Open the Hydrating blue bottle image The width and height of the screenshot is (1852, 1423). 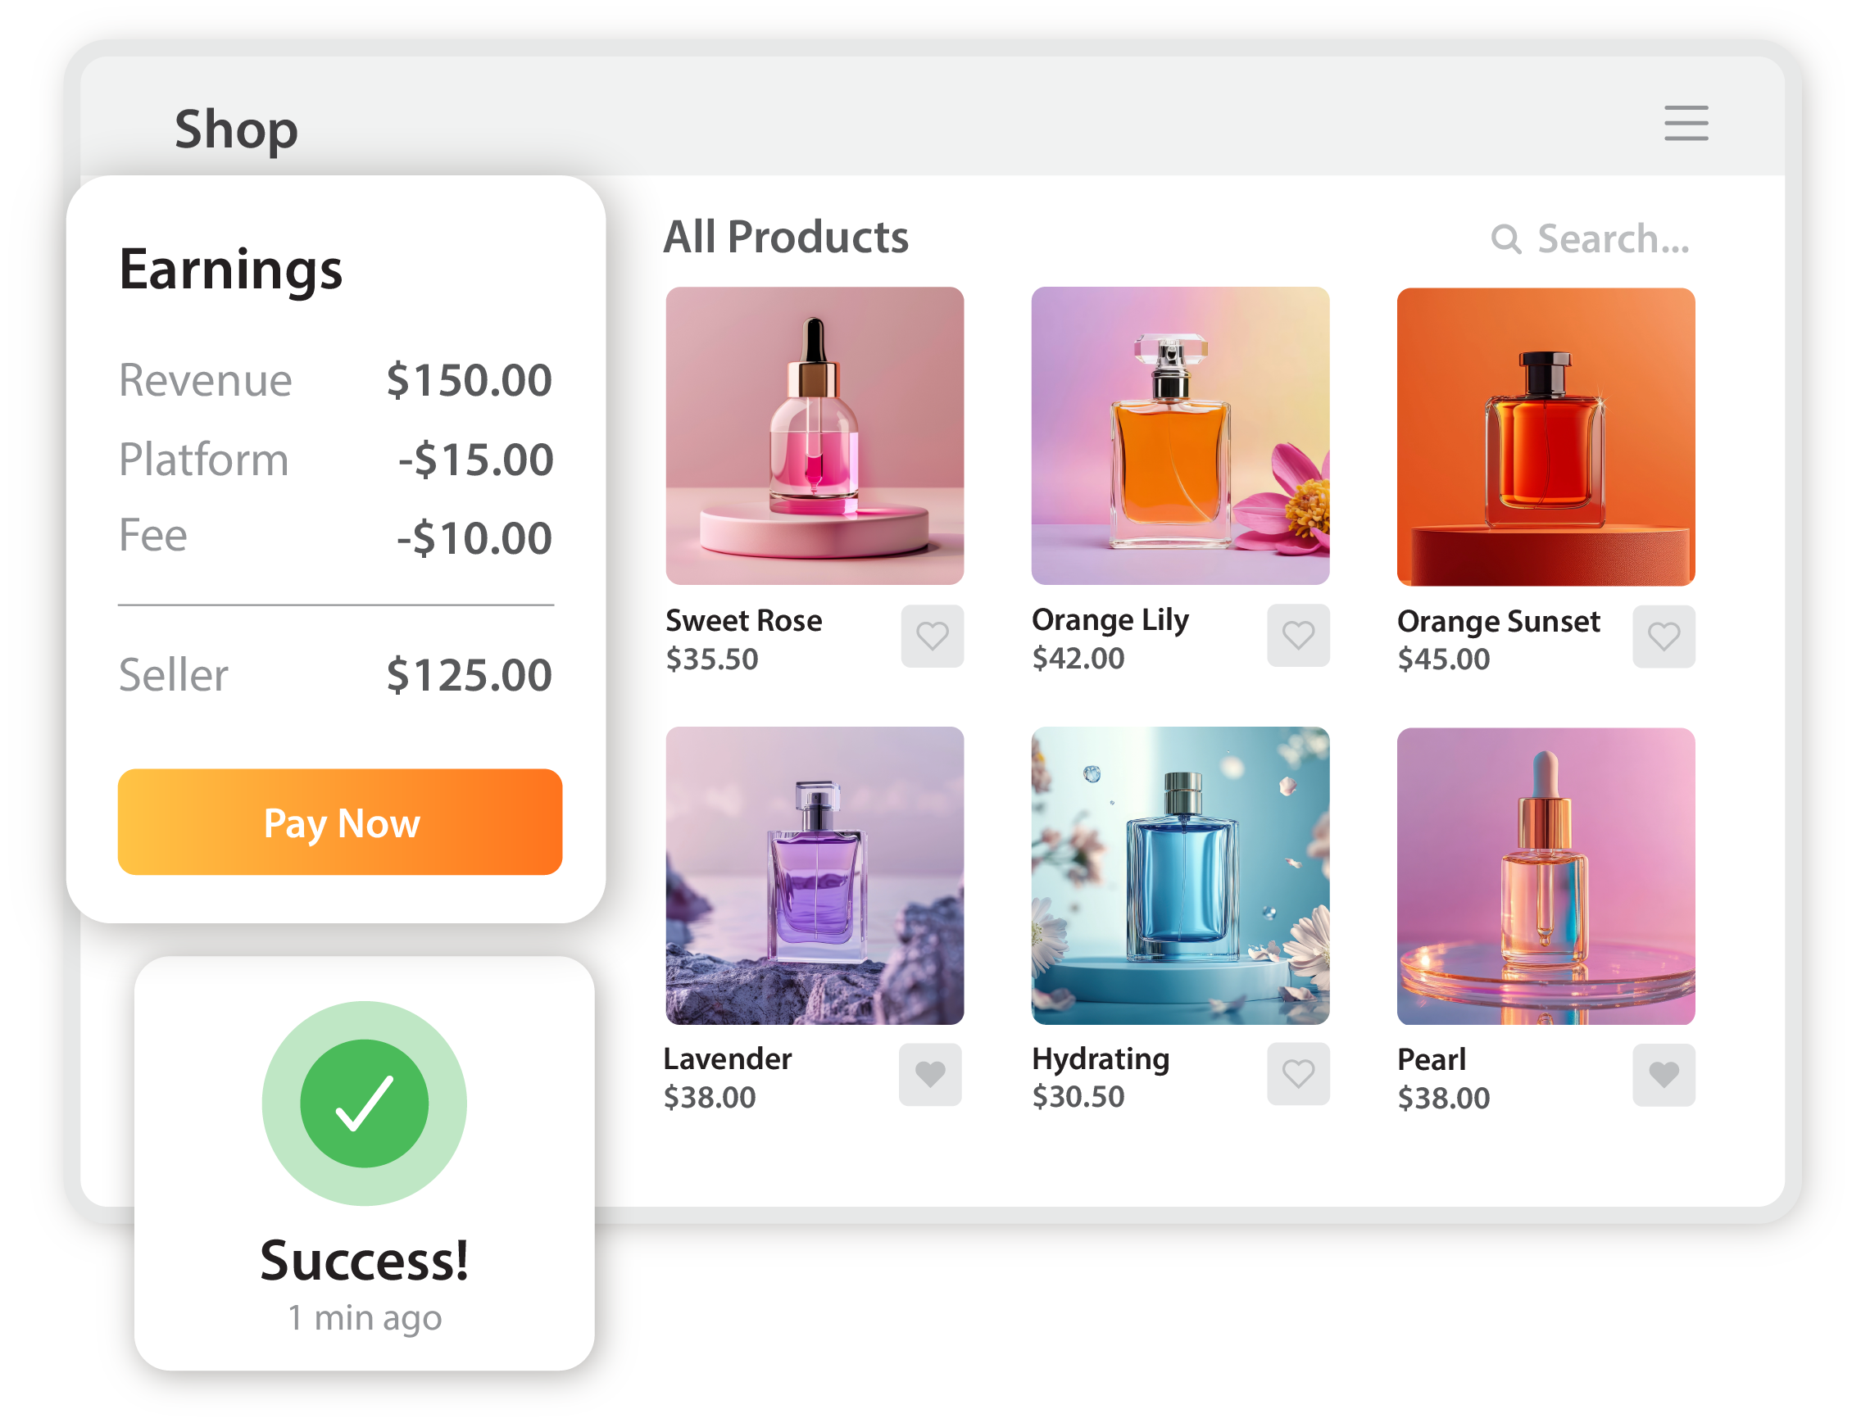(x=1180, y=875)
